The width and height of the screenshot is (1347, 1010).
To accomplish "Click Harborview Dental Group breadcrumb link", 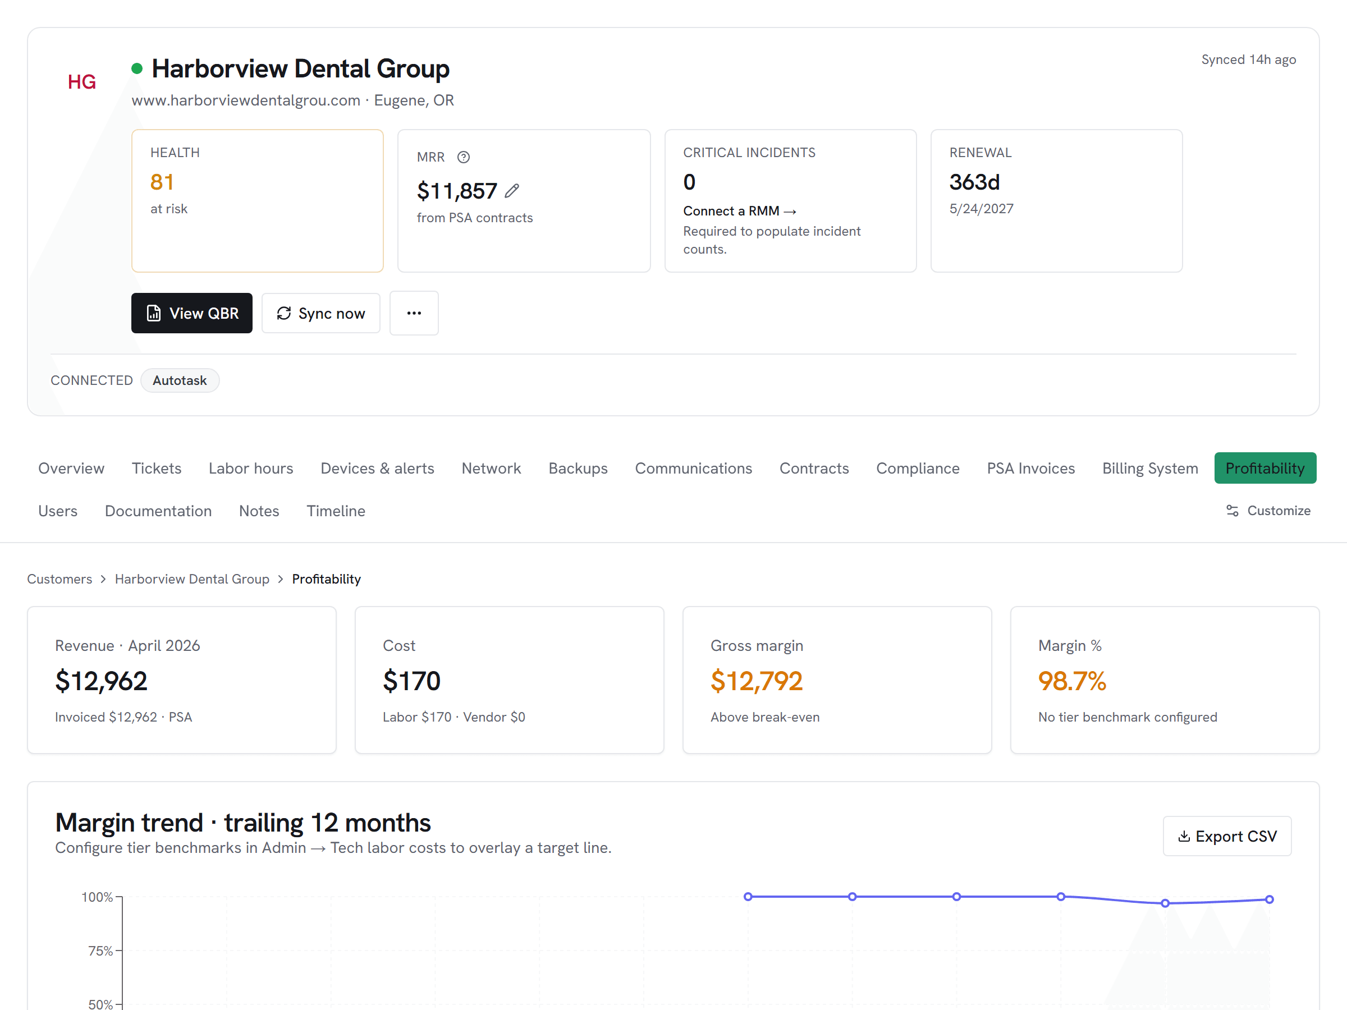I will tap(192, 579).
